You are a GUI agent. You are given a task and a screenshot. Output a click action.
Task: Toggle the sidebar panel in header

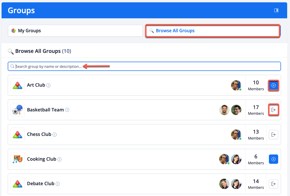pyautogui.click(x=276, y=10)
